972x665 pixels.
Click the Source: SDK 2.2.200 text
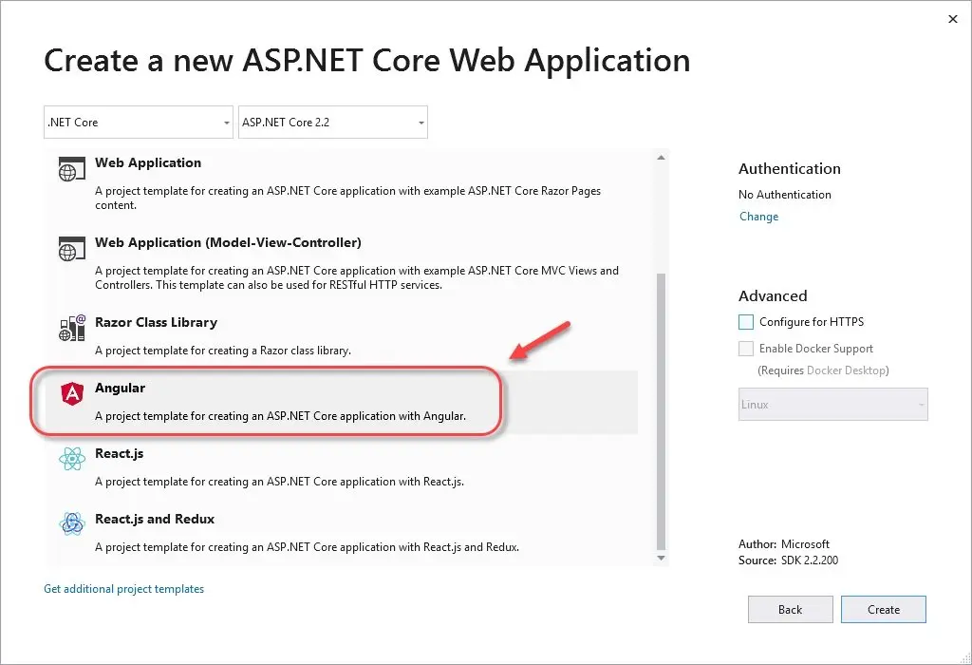788,560
